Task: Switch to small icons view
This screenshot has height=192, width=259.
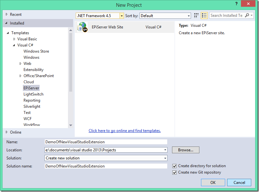Action: [x=196, y=15]
